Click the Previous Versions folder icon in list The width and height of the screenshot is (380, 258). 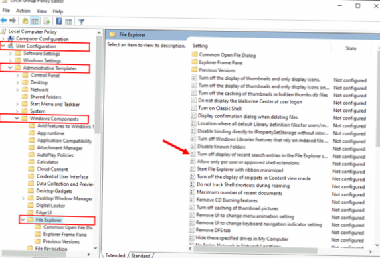tap(195, 70)
